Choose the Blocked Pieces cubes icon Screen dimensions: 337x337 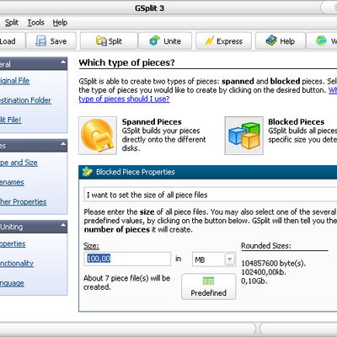point(244,136)
